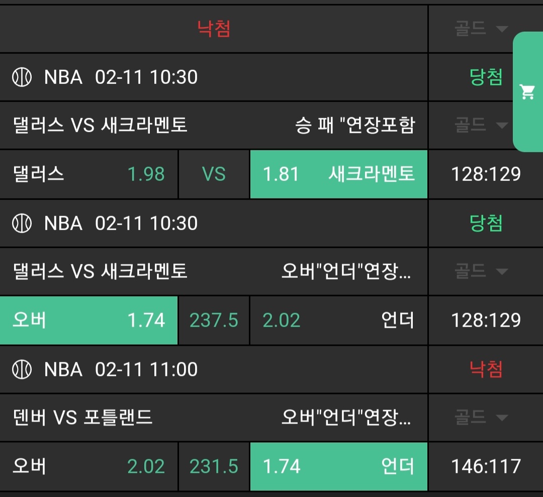Screen dimensions: 543x497
Task: Click the red 낙첨 header at top
Action: click(x=214, y=29)
